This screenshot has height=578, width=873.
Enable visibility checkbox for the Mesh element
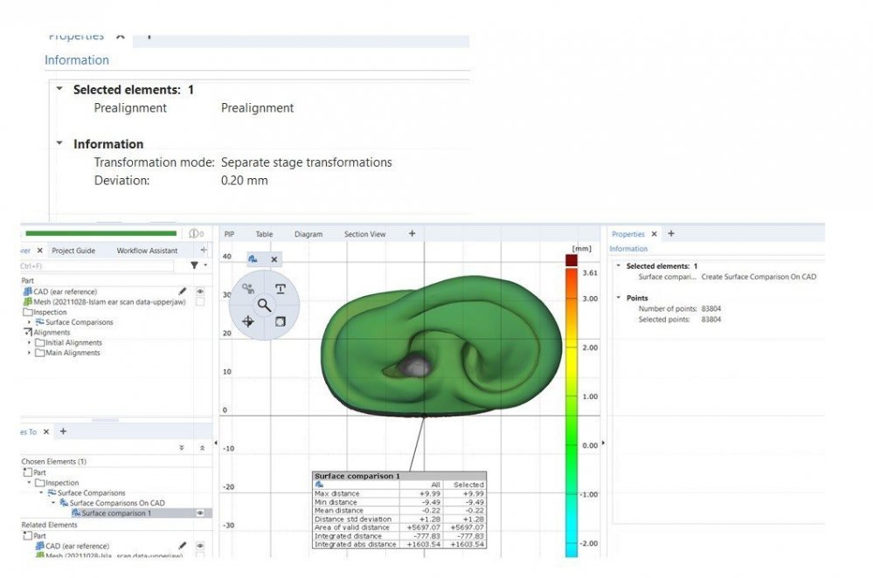click(200, 302)
